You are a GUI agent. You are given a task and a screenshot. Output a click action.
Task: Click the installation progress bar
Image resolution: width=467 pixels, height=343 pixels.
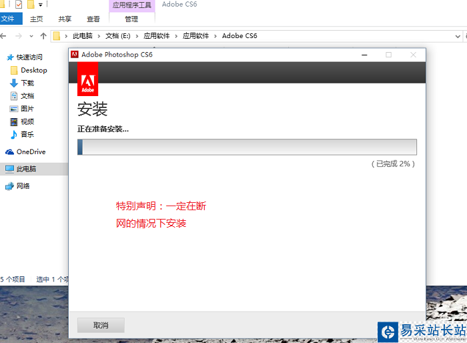[x=247, y=147]
